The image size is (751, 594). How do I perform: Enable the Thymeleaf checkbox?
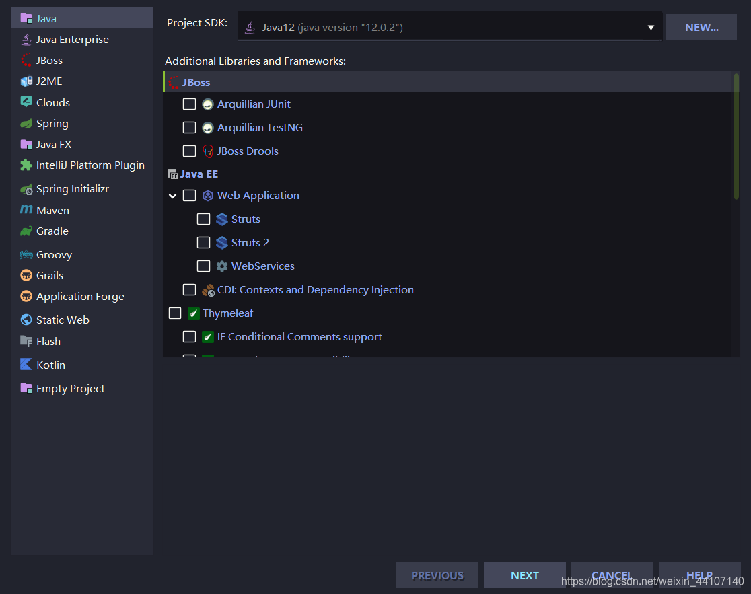(175, 313)
